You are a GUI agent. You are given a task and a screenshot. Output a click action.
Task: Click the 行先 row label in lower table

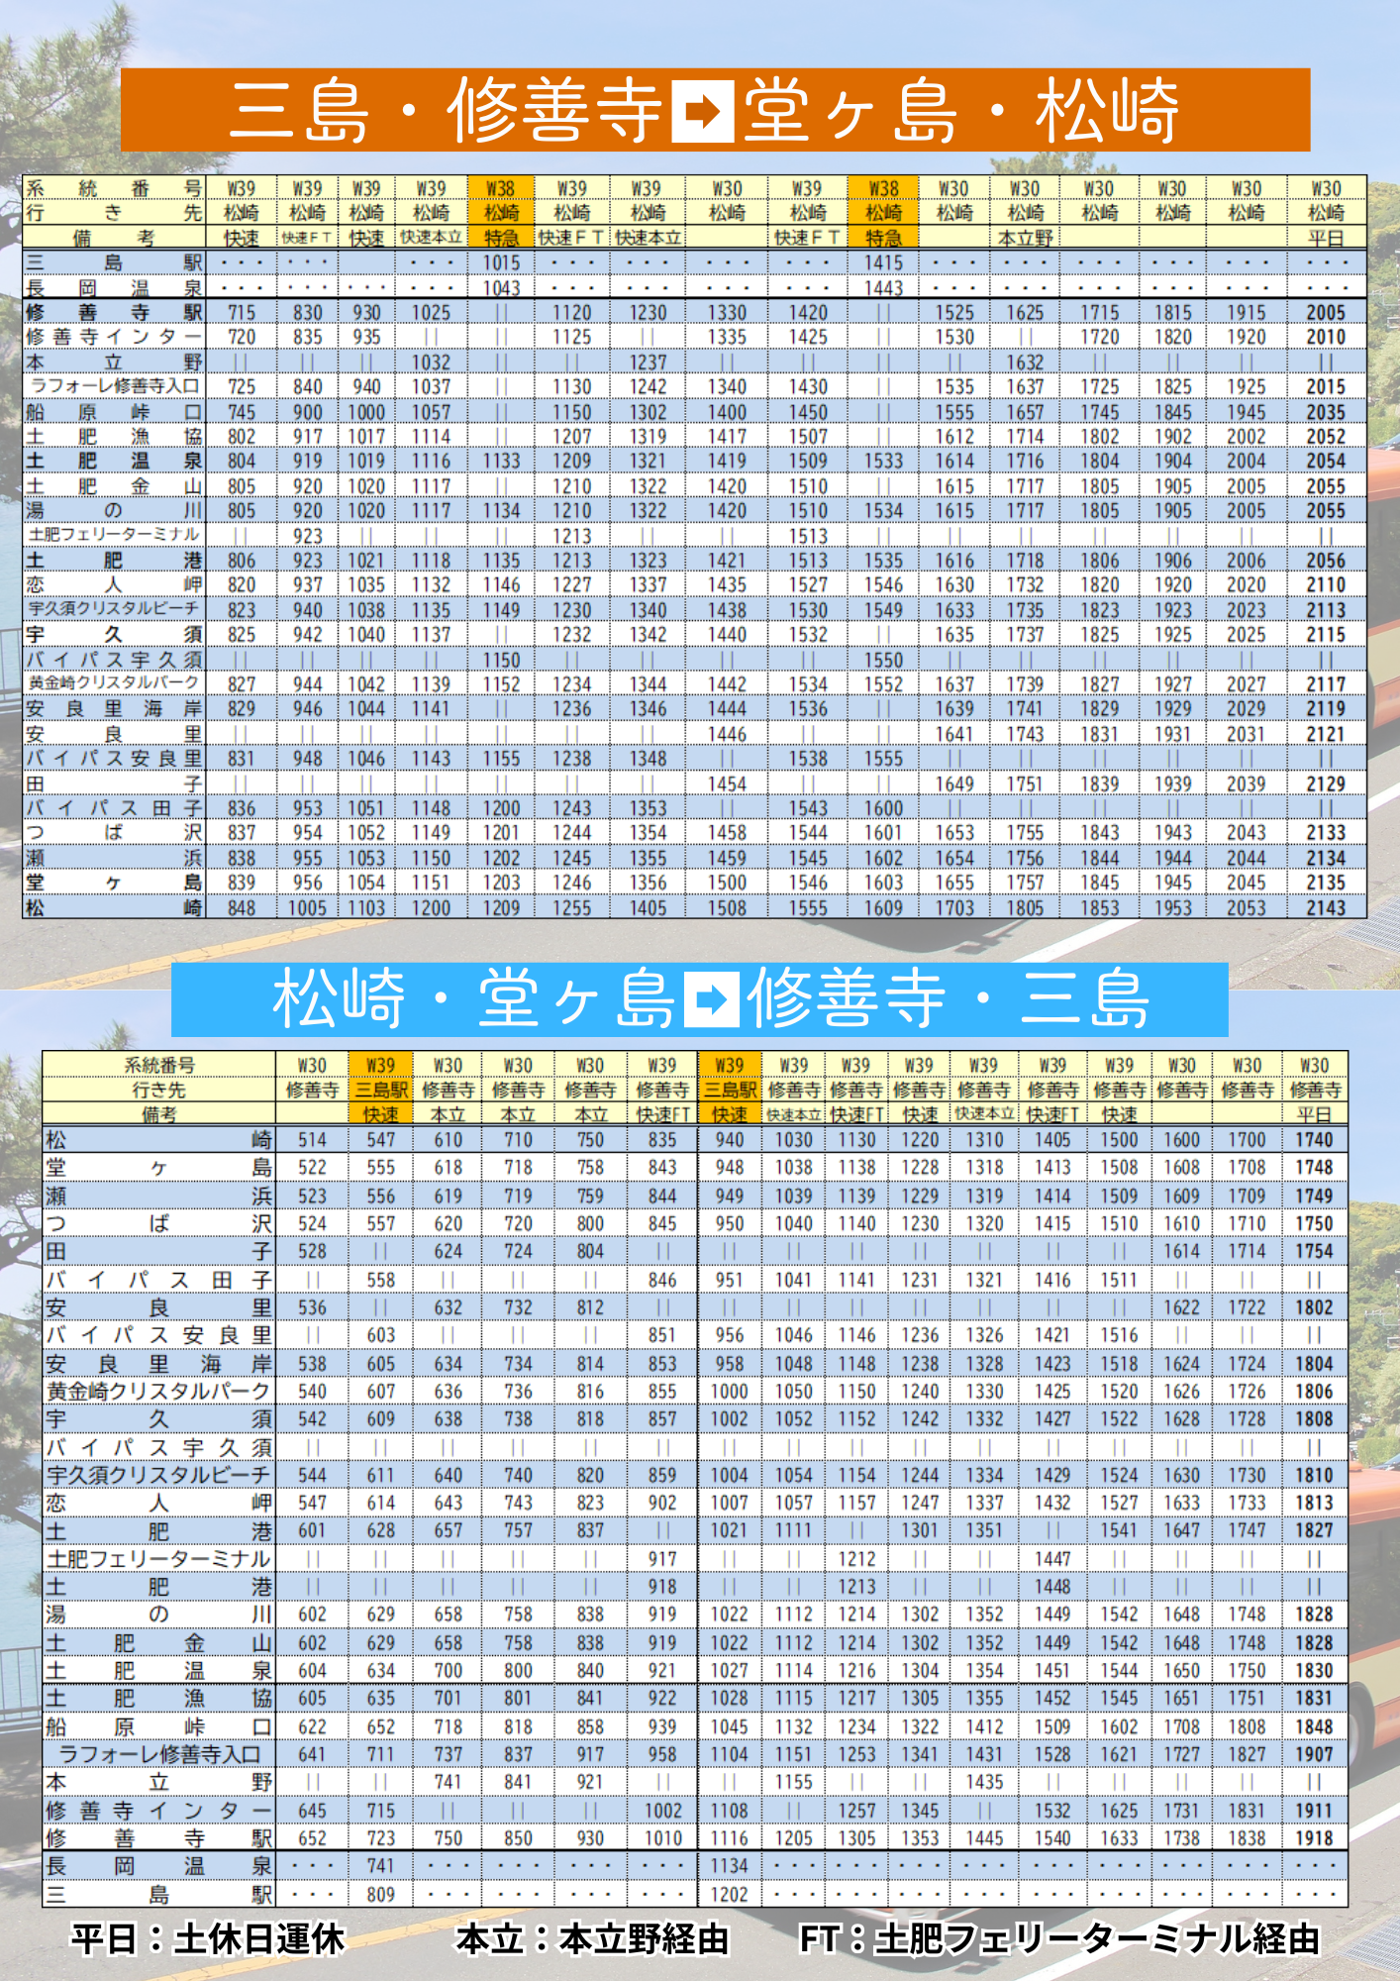coord(158,1090)
